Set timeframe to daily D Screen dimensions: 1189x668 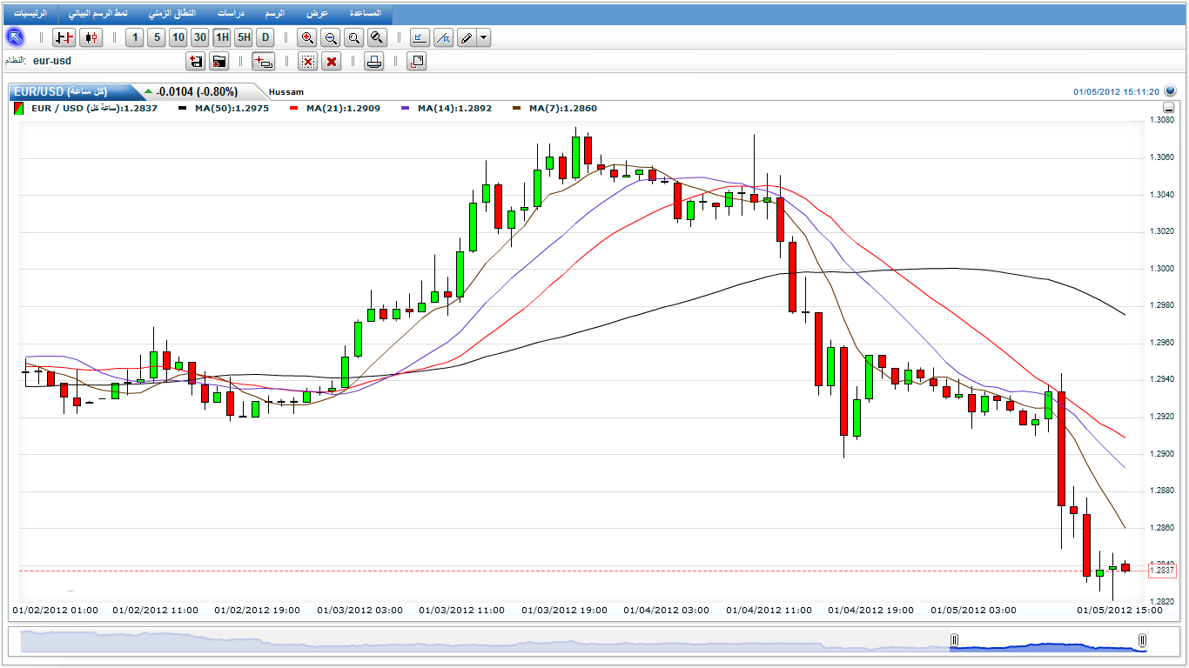[265, 37]
